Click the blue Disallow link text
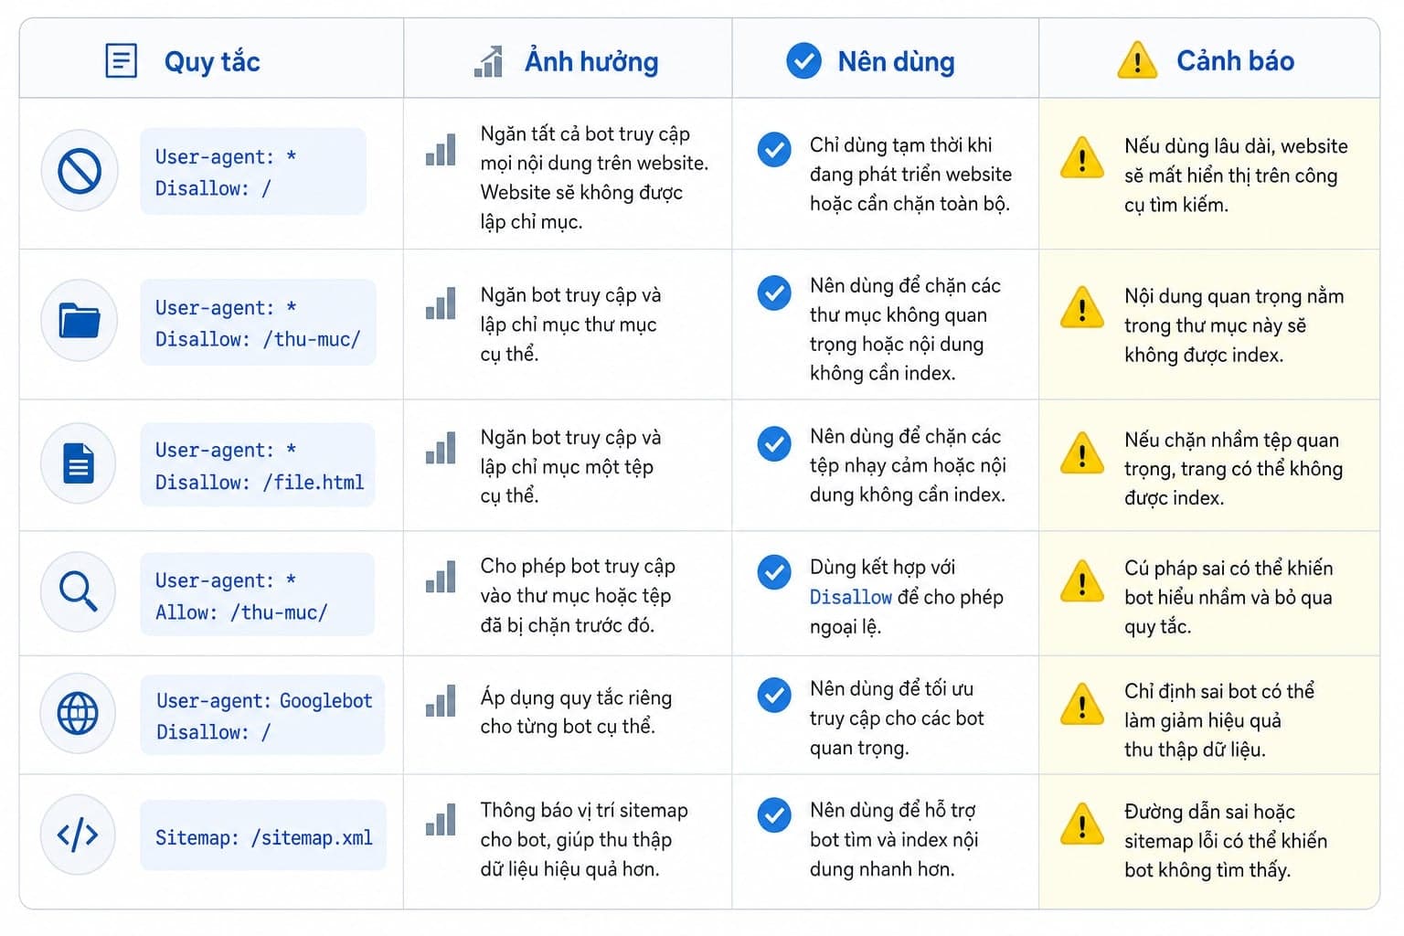This screenshot has height=936, width=1404. [x=851, y=597]
